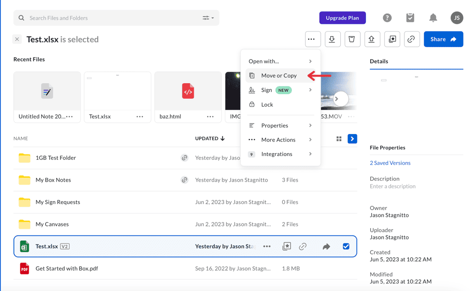
Task: Add selected file to collection in toolbar
Action: [392, 39]
